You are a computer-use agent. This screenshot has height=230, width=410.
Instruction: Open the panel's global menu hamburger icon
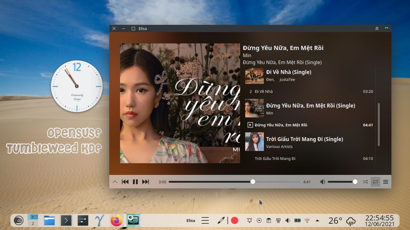click(x=205, y=221)
